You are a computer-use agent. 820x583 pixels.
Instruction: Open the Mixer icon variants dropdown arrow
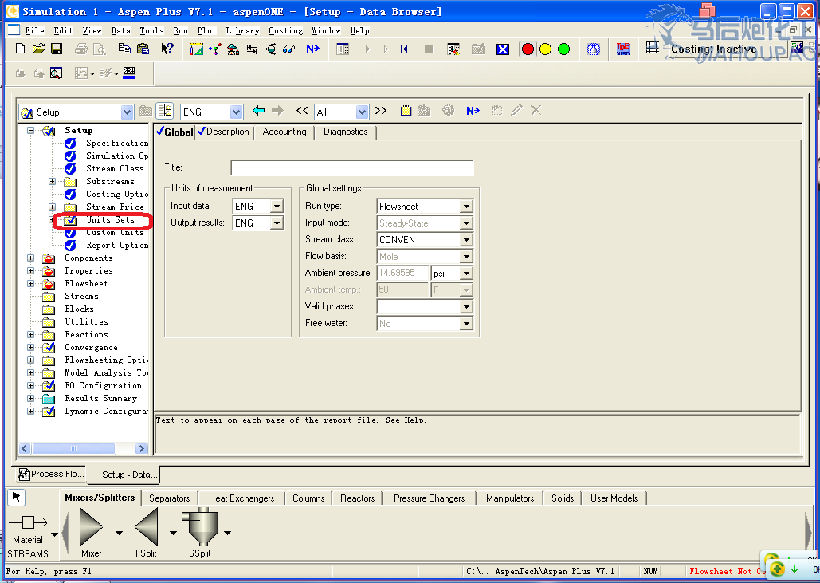tap(120, 533)
